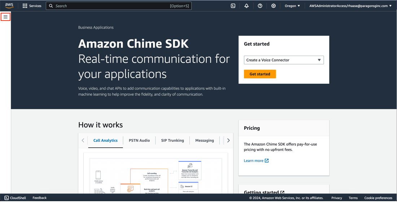Click the AWS logo
This screenshot has width=397, height=203.
pyautogui.click(x=9, y=6)
